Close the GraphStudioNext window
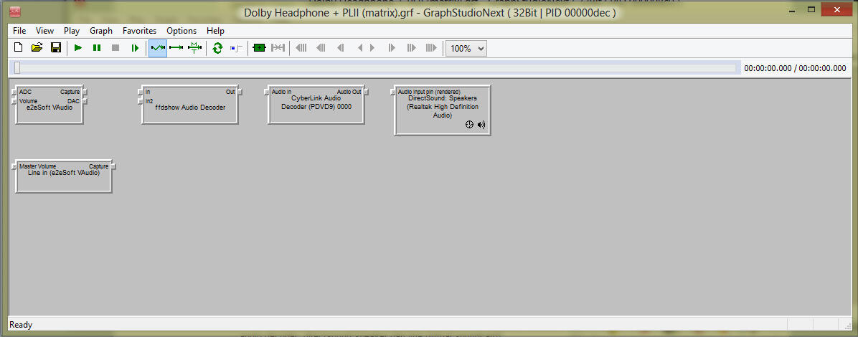 836,10
